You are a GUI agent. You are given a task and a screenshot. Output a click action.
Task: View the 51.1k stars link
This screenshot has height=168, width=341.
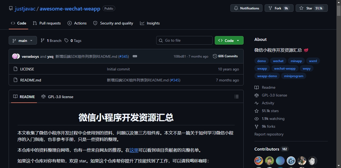(x=267, y=111)
